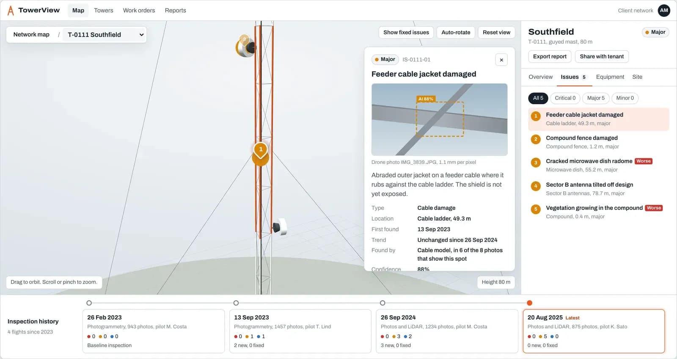
Task: Open the T-0111 Southfield tower dropdown
Action: click(105, 35)
